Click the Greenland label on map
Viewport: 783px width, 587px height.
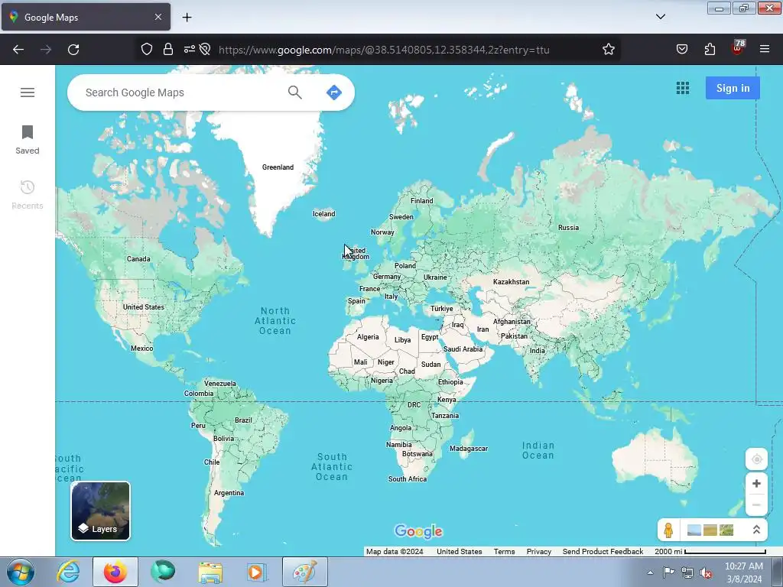coord(278,167)
